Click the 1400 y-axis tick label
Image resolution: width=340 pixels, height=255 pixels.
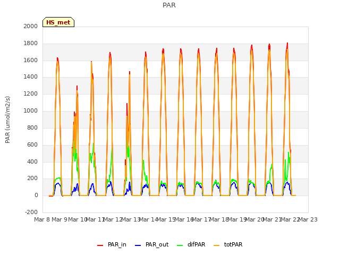[x=31, y=76]
